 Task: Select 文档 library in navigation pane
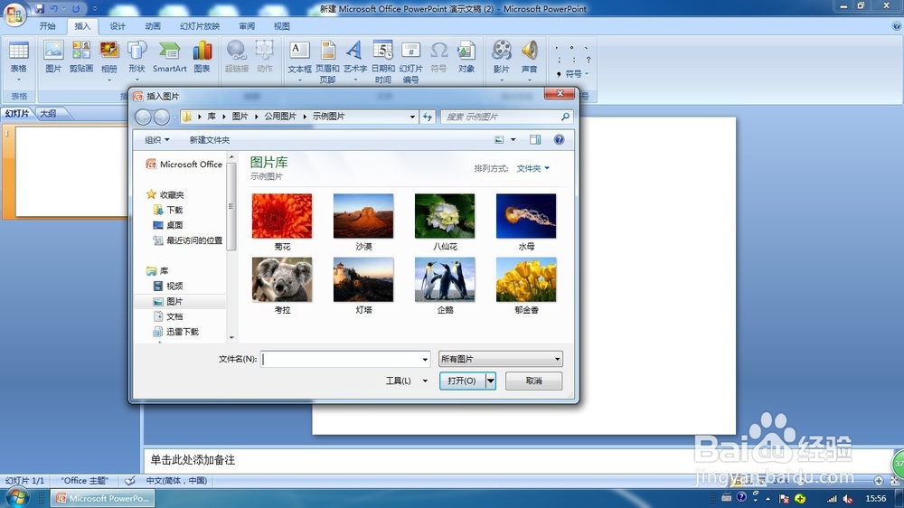click(174, 316)
